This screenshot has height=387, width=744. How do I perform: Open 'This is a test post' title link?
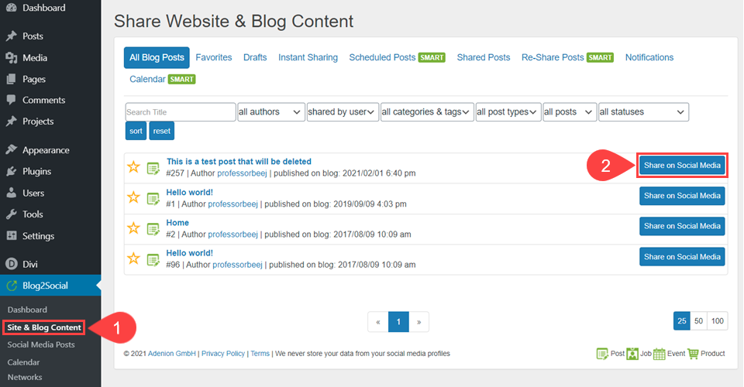[x=239, y=162]
